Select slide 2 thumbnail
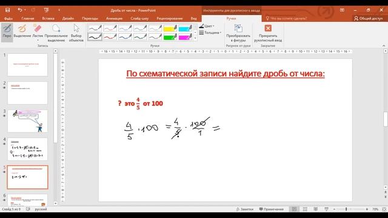This screenshot has height=218, width=388. click(27, 93)
